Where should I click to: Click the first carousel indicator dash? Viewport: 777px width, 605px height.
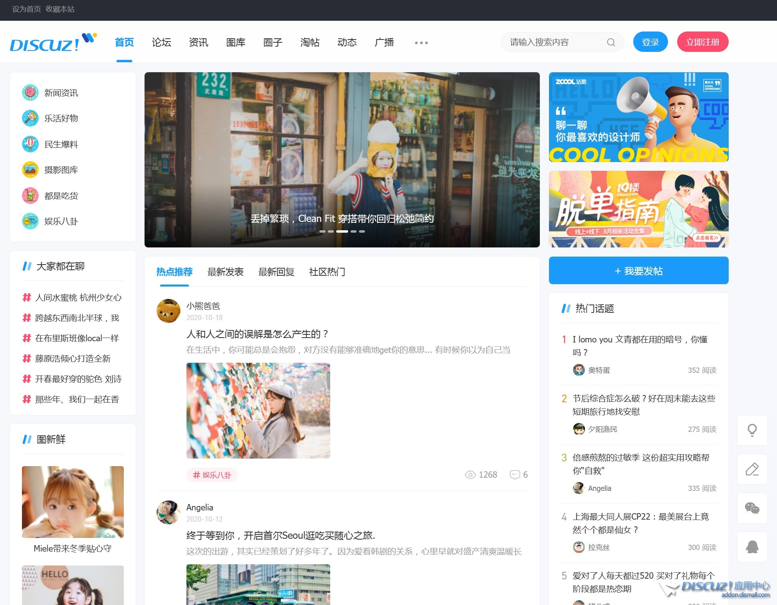322,231
